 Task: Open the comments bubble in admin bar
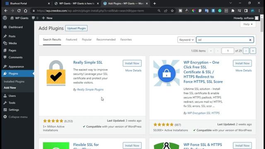click(x=35, y=18)
